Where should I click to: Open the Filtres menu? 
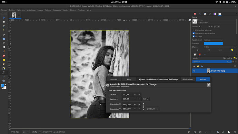coord(73,10)
